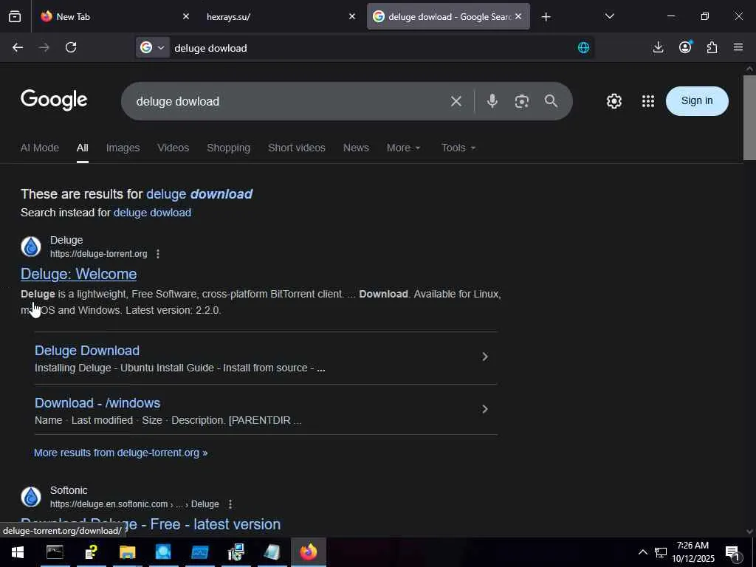Open the Deluge Download sitelink
This screenshot has height=567, width=756.
coord(87,351)
